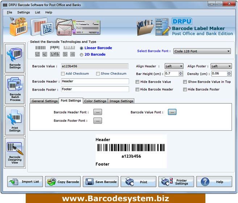This screenshot has width=238, height=203.
Task: Click the Import List button
Action: point(25,182)
